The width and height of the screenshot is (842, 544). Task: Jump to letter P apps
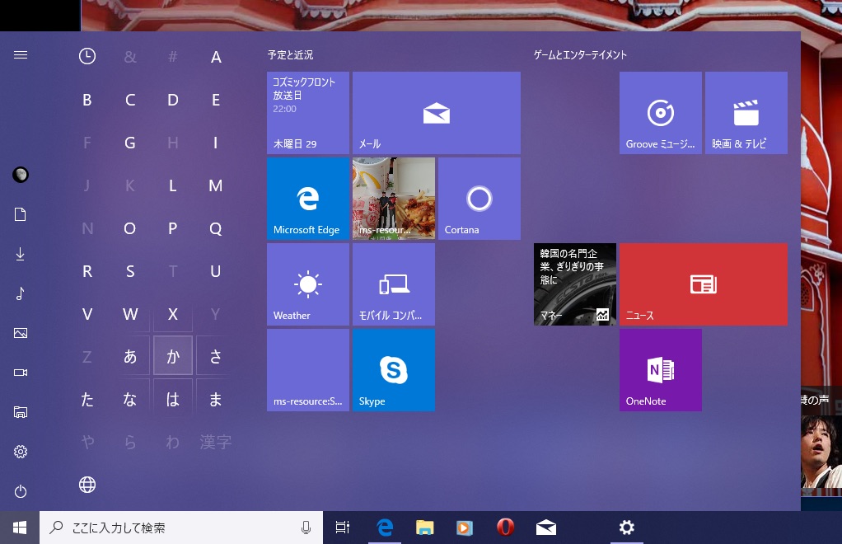click(x=173, y=229)
